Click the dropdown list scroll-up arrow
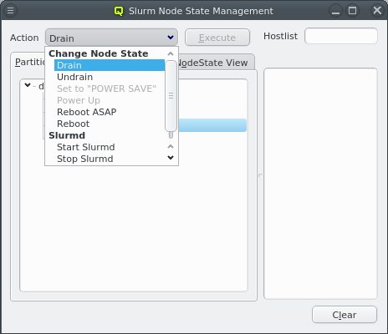 171,53
